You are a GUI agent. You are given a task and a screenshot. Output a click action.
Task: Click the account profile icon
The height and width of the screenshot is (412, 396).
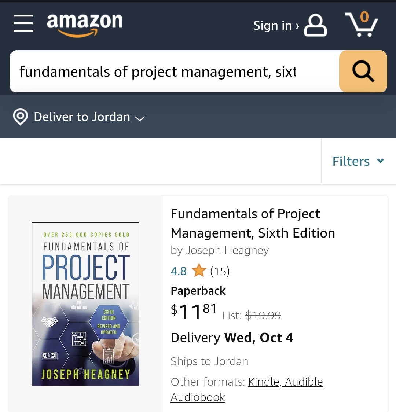pos(315,25)
